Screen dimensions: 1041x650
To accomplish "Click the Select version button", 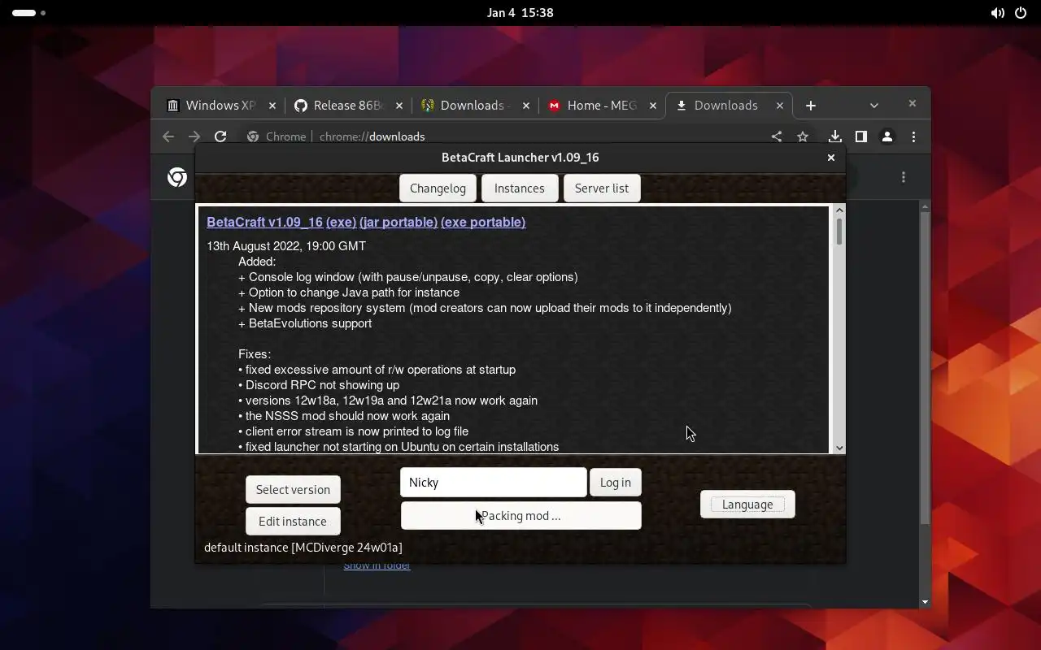I will 293,490.
